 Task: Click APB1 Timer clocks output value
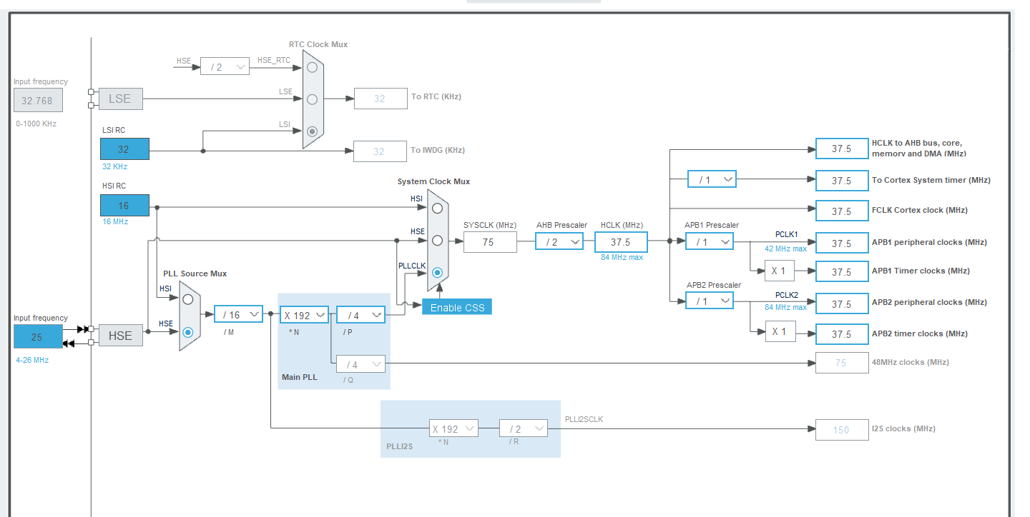point(842,272)
